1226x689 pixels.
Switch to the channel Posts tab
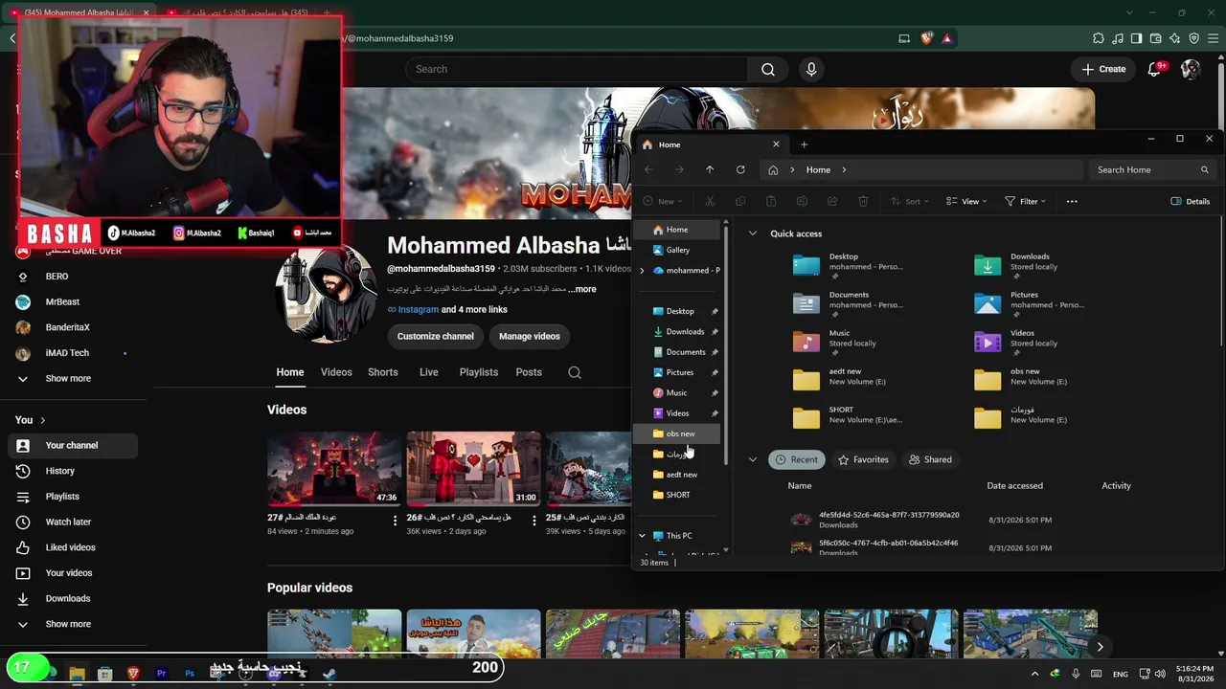pos(529,372)
